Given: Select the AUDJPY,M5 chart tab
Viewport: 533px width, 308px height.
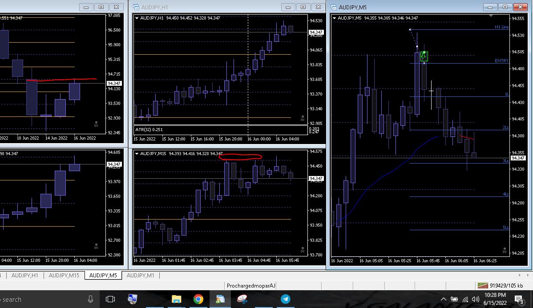Looking at the screenshot, I should tap(103, 276).
